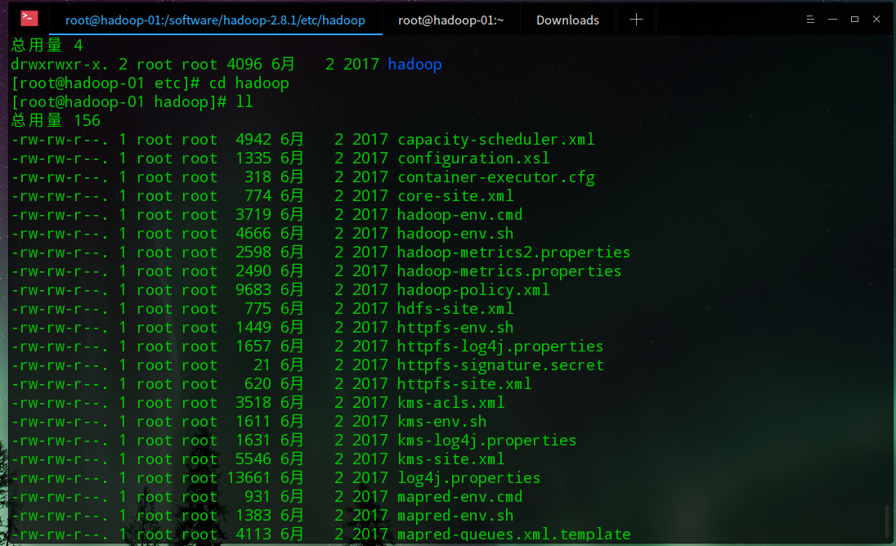Click the drwxrwxr-x. permissions string

(x=60, y=65)
